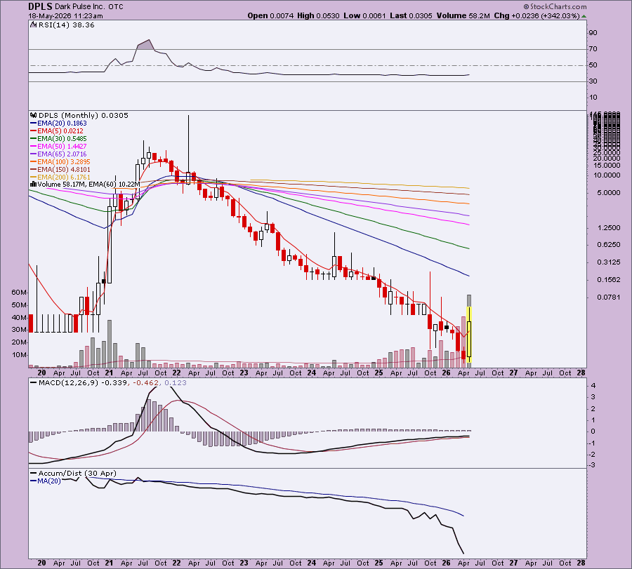
Task: Click the MACD histogram value 0.123
Action: click(176, 383)
